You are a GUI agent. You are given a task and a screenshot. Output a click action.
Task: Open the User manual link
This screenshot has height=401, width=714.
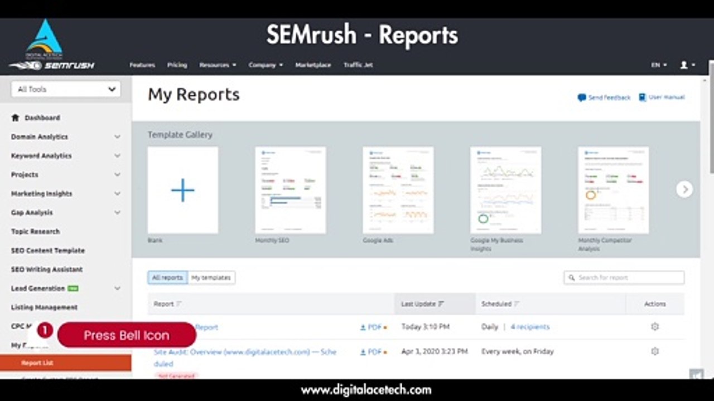coord(667,97)
